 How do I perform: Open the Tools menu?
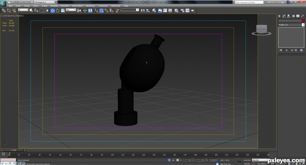pyautogui.click(x=18, y=6)
